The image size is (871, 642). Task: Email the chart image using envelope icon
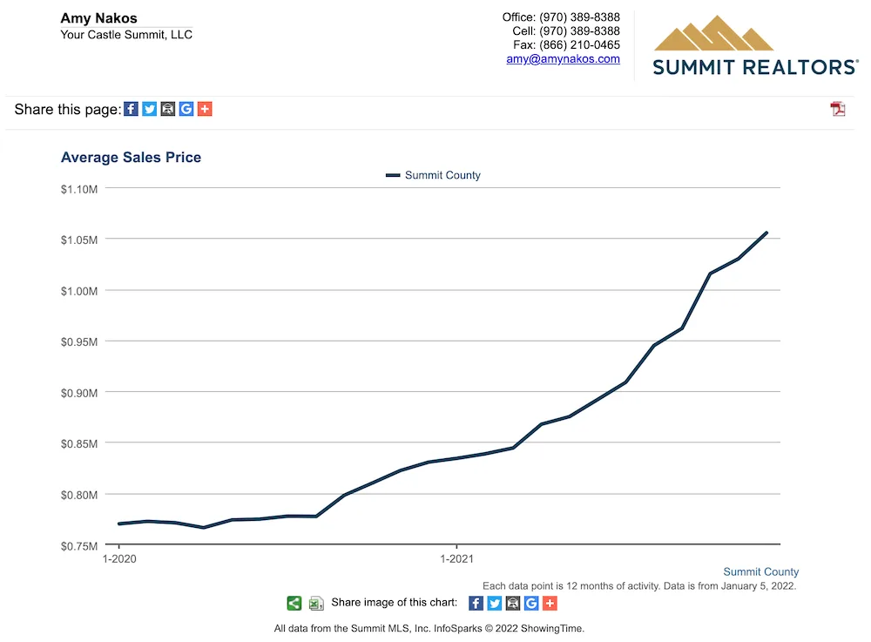(513, 603)
